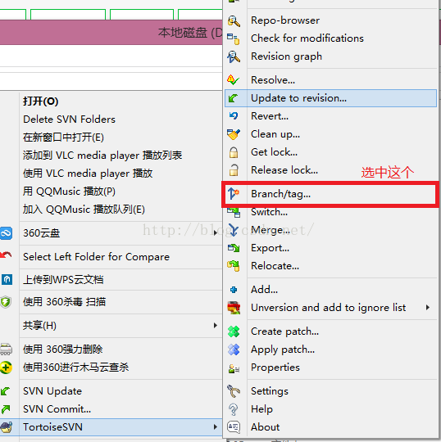Viewport: 441px width, 442px height.
Task: Click the SVN Commit arrow icon
Action: point(6,409)
